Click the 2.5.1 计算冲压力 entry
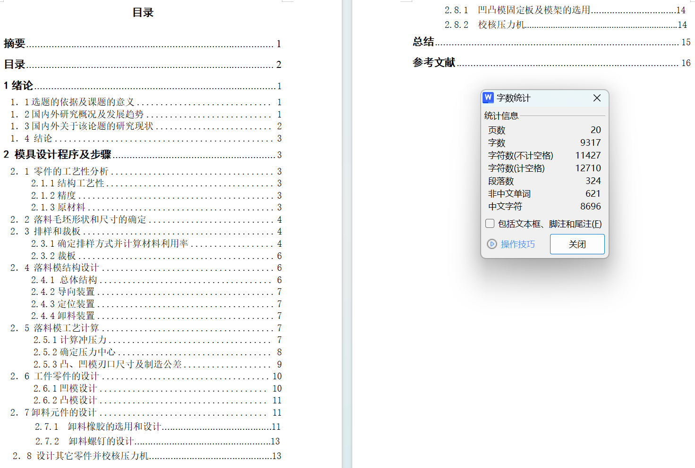Screen dimensions: 695x468 [x=158, y=340]
